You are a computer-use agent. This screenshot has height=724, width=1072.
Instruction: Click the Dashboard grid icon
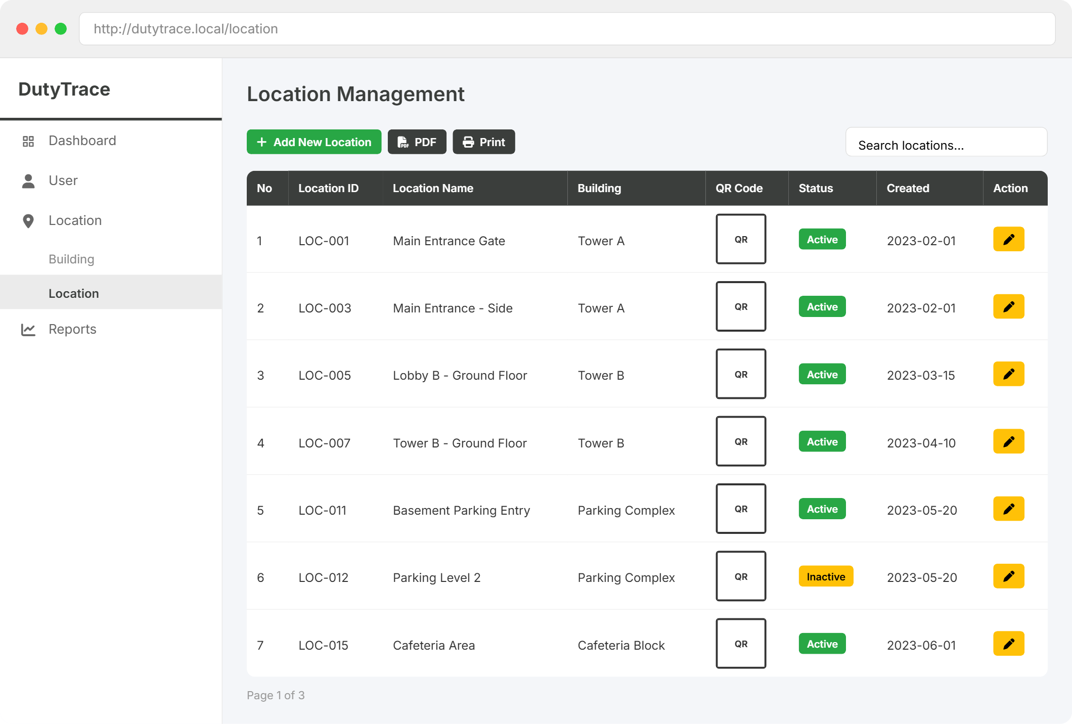(28, 141)
